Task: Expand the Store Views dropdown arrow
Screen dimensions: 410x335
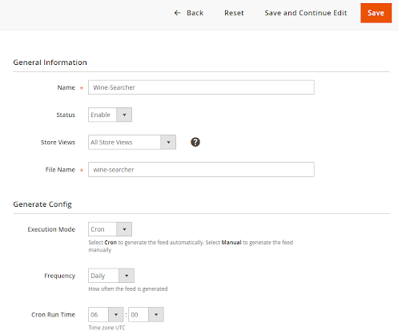Action: tap(168, 142)
